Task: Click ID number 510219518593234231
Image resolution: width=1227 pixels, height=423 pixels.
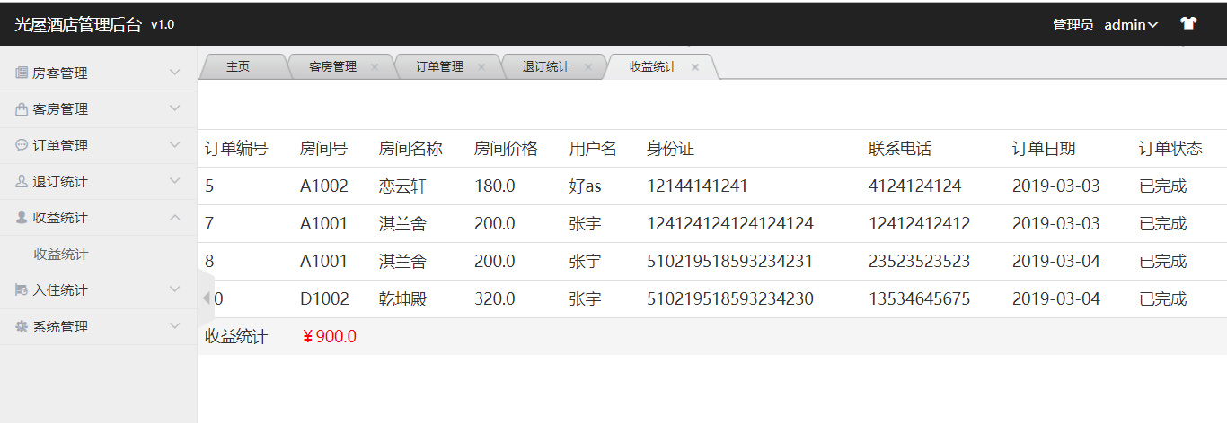Action: pos(730,262)
